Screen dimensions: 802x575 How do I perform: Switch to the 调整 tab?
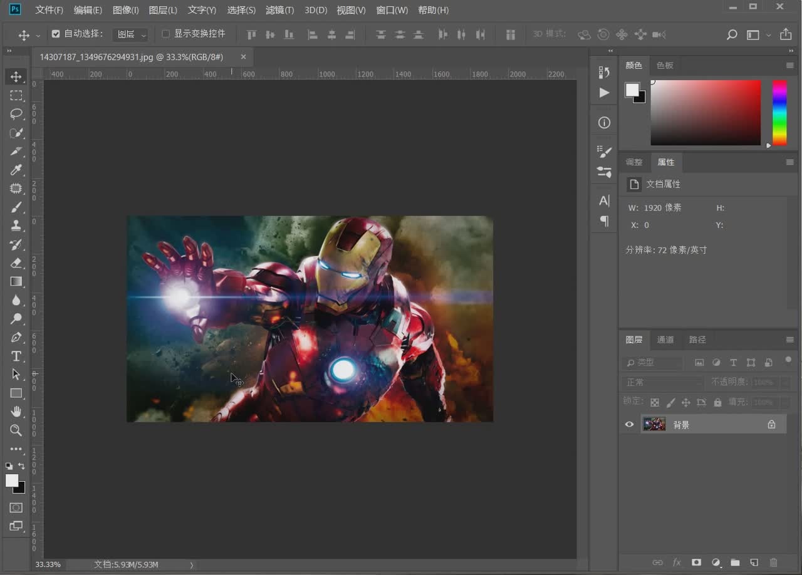634,162
